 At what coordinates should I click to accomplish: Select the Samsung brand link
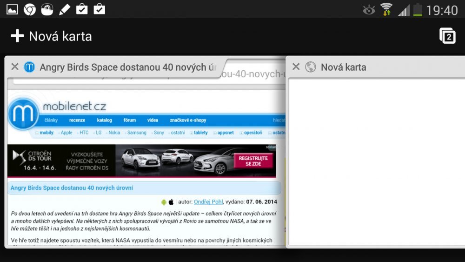coord(137,133)
